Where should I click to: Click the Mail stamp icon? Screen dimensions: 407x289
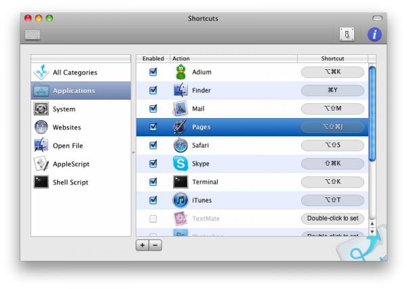[180, 109]
